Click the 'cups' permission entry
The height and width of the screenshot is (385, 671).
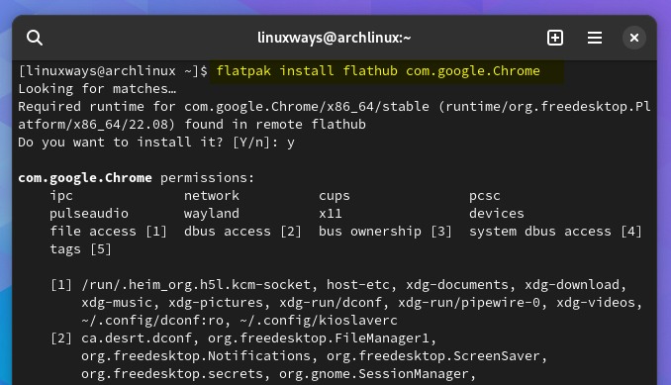[x=335, y=196]
